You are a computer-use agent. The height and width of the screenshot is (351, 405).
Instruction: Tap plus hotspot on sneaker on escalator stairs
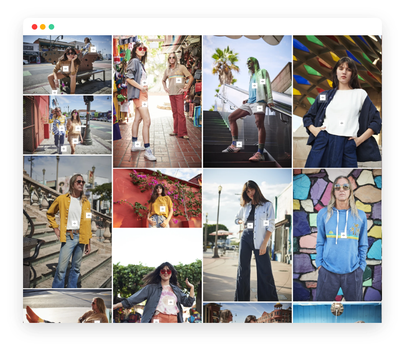(x=239, y=144)
